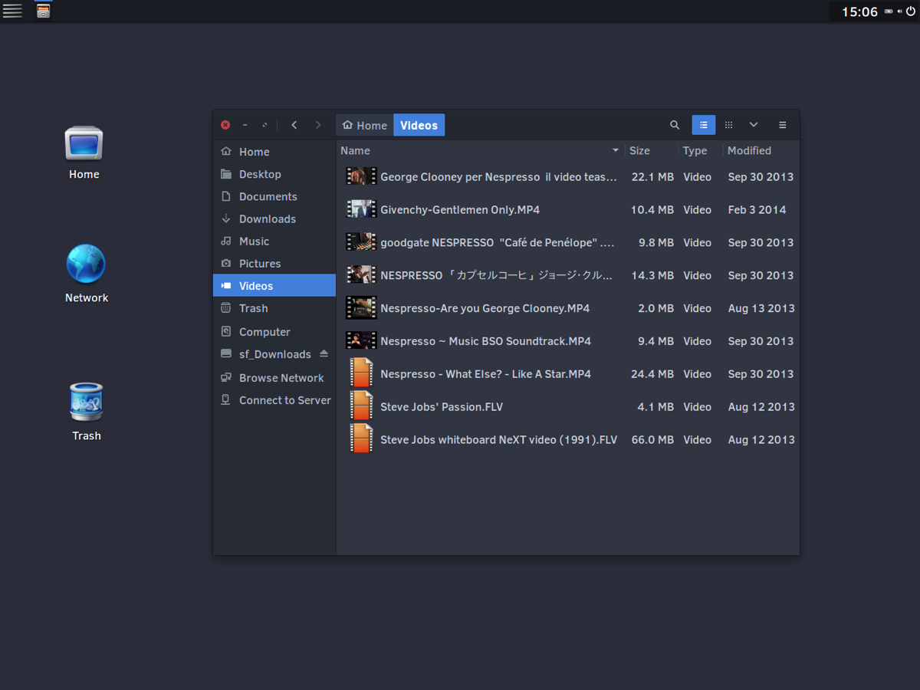The image size is (920, 690).
Task: Open Connect to Server in the sidebar
Action: coord(274,400)
